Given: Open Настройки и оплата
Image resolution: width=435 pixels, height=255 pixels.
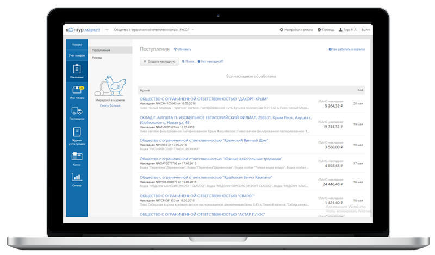Looking at the screenshot, I should 296,30.
